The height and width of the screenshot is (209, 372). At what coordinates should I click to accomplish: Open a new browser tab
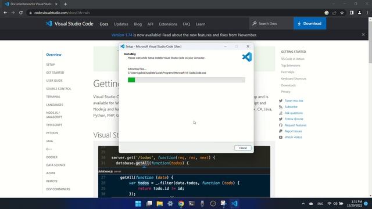click(x=65, y=4)
